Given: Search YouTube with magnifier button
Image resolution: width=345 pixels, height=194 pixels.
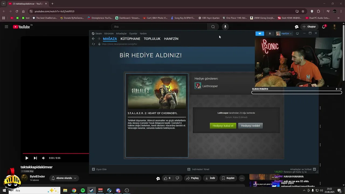Looking at the screenshot, I should pyautogui.click(x=213, y=27).
